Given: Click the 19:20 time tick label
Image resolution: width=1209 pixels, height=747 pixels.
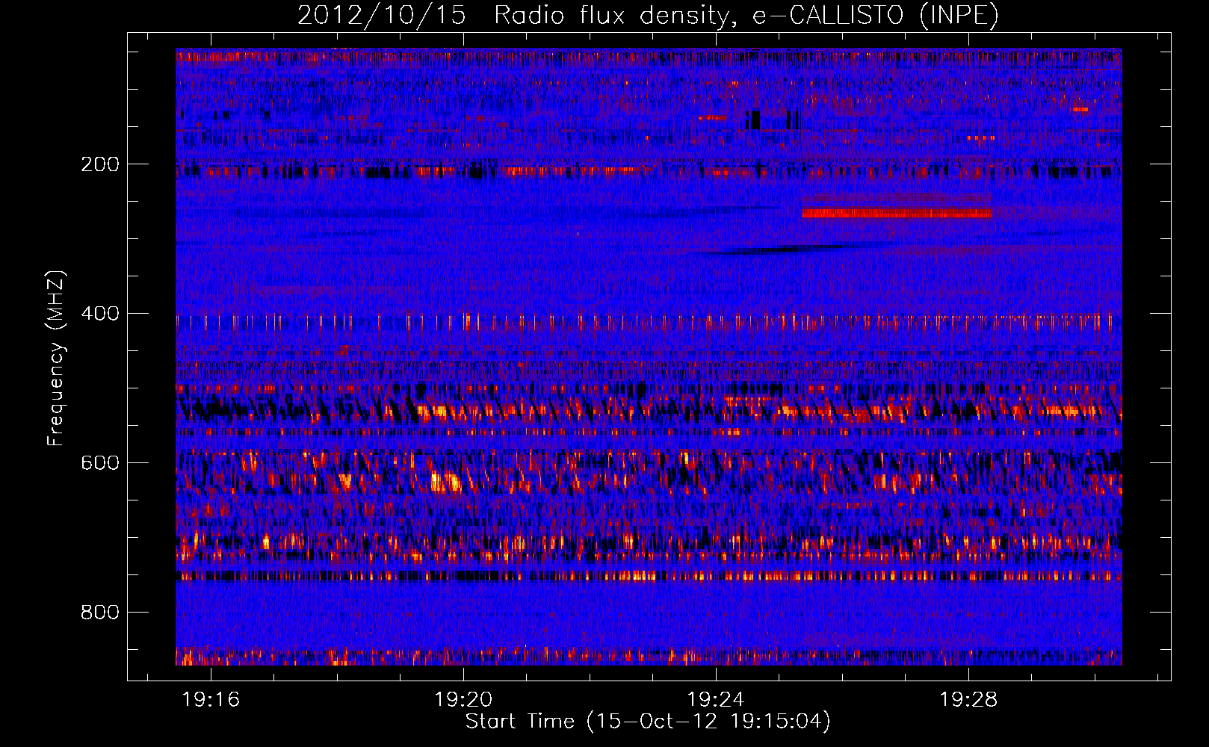Looking at the screenshot, I should [463, 700].
